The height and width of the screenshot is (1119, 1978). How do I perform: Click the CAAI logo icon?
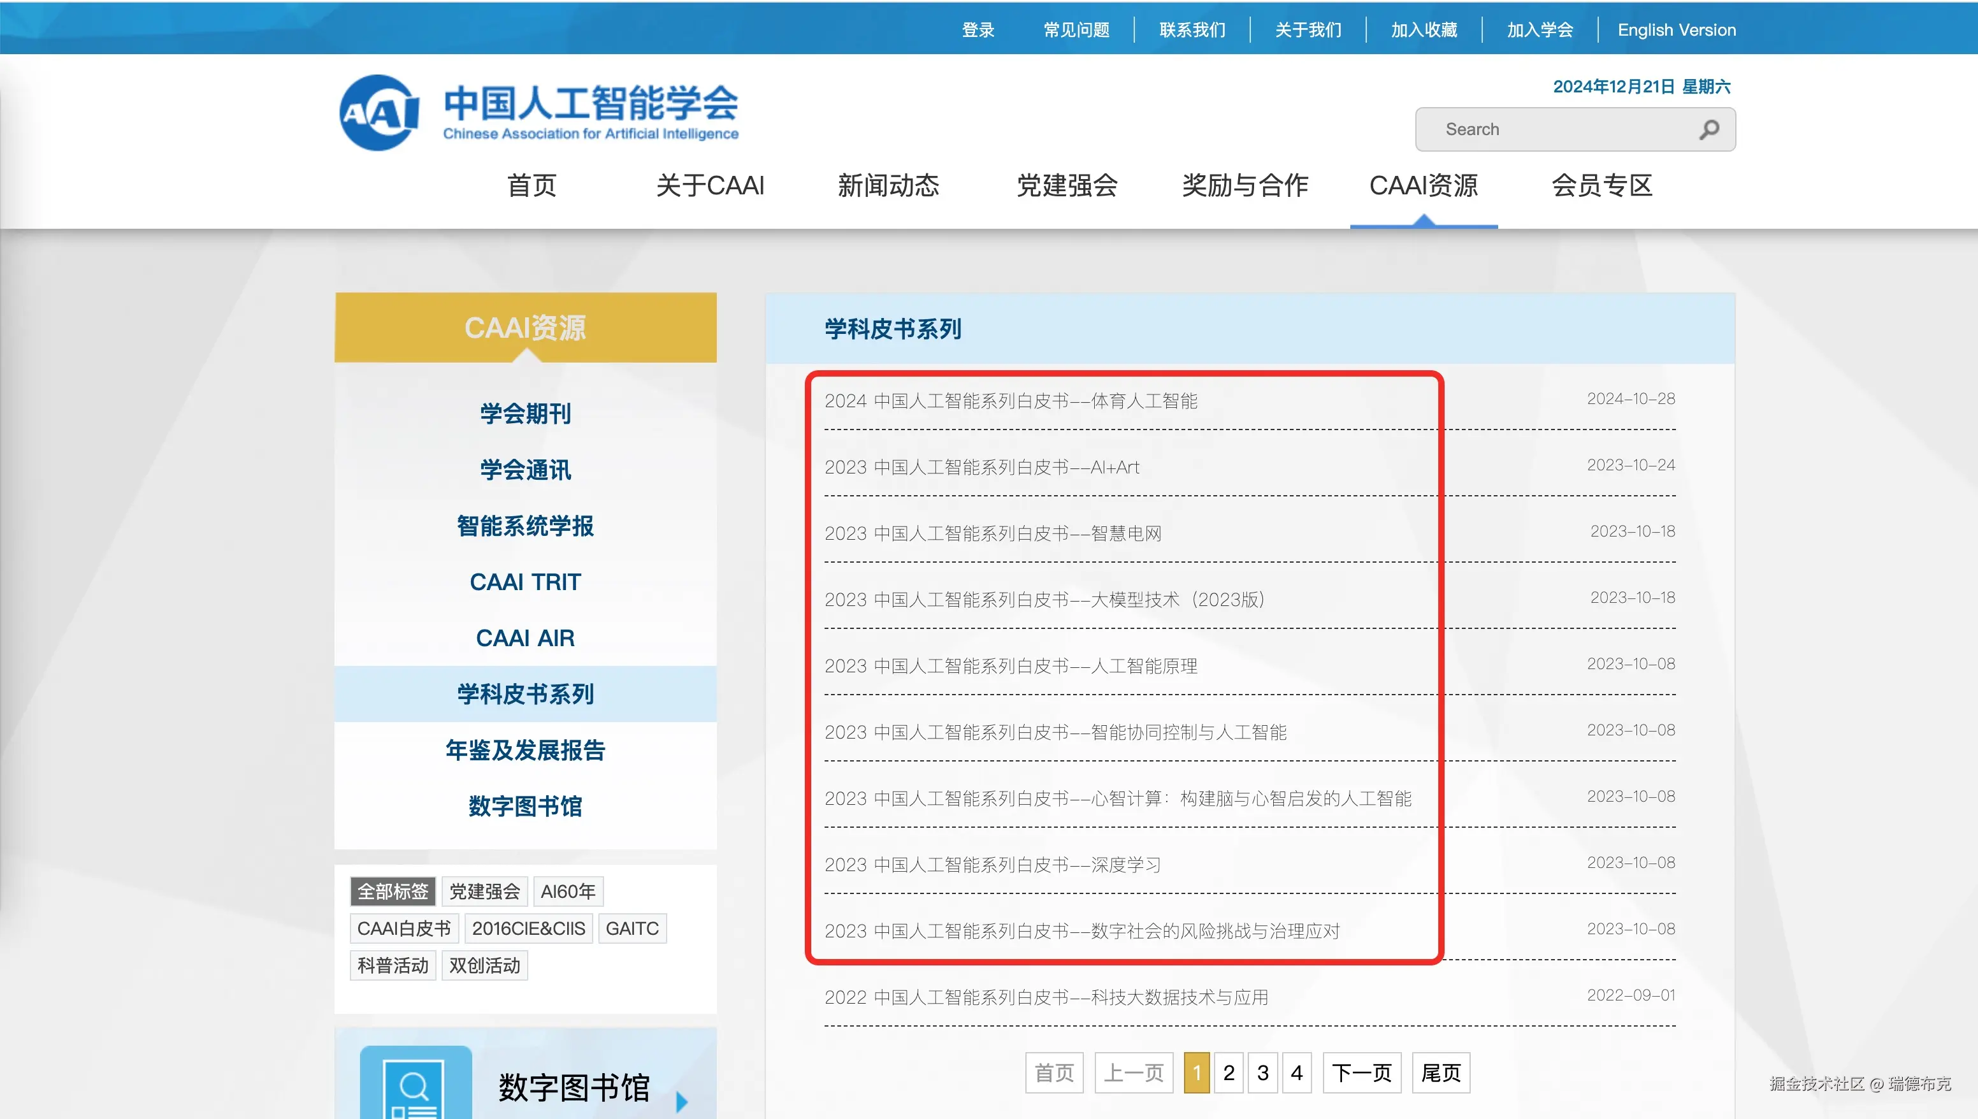(x=379, y=113)
